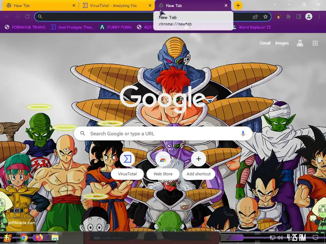Open File Explorer from the taskbar

pos(55,238)
